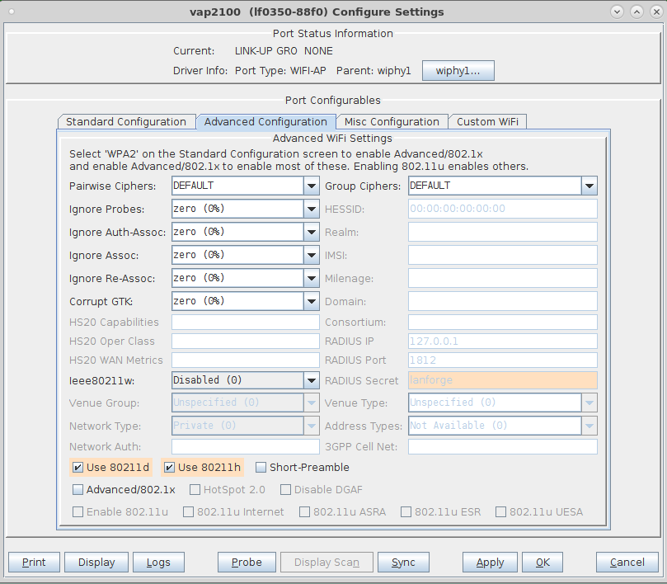Click the Print button
This screenshot has width=667, height=584.
34,563
